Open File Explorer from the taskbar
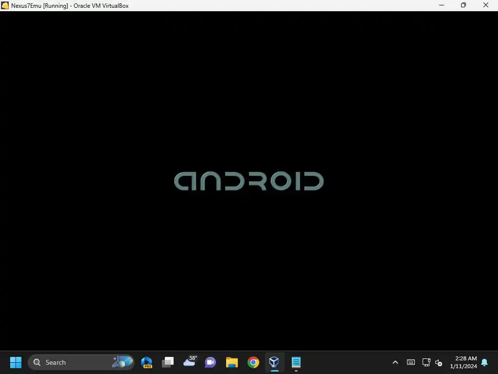This screenshot has height=374, width=498. [232, 362]
